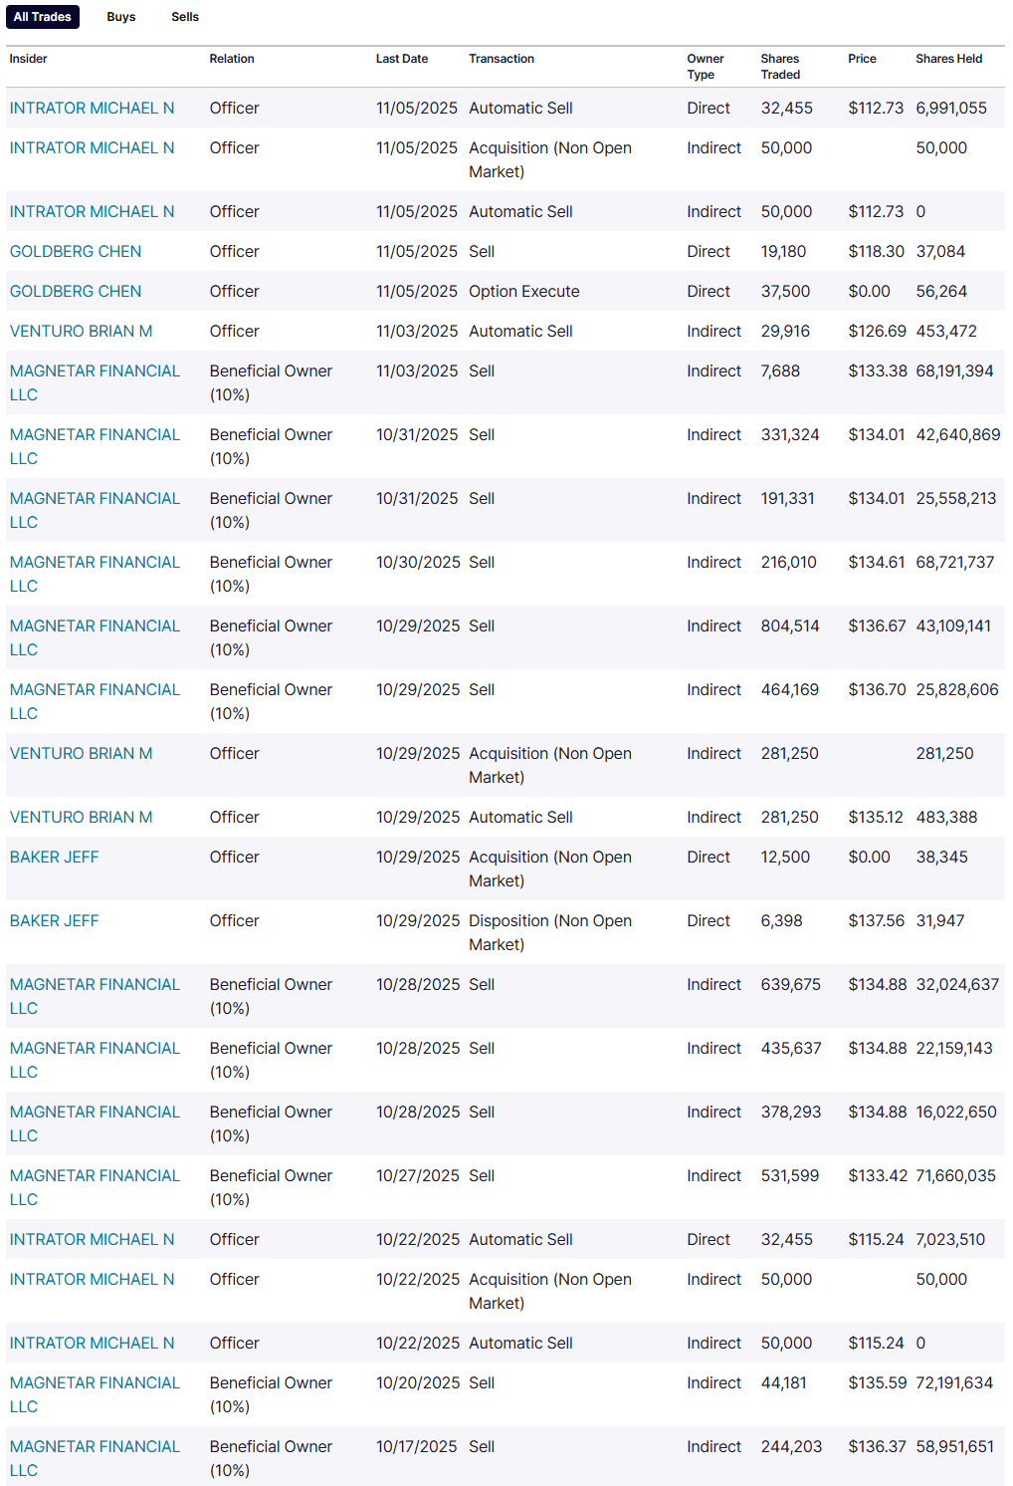Click the Relation column header
1013x1486 pixels.
pos(232,59)
